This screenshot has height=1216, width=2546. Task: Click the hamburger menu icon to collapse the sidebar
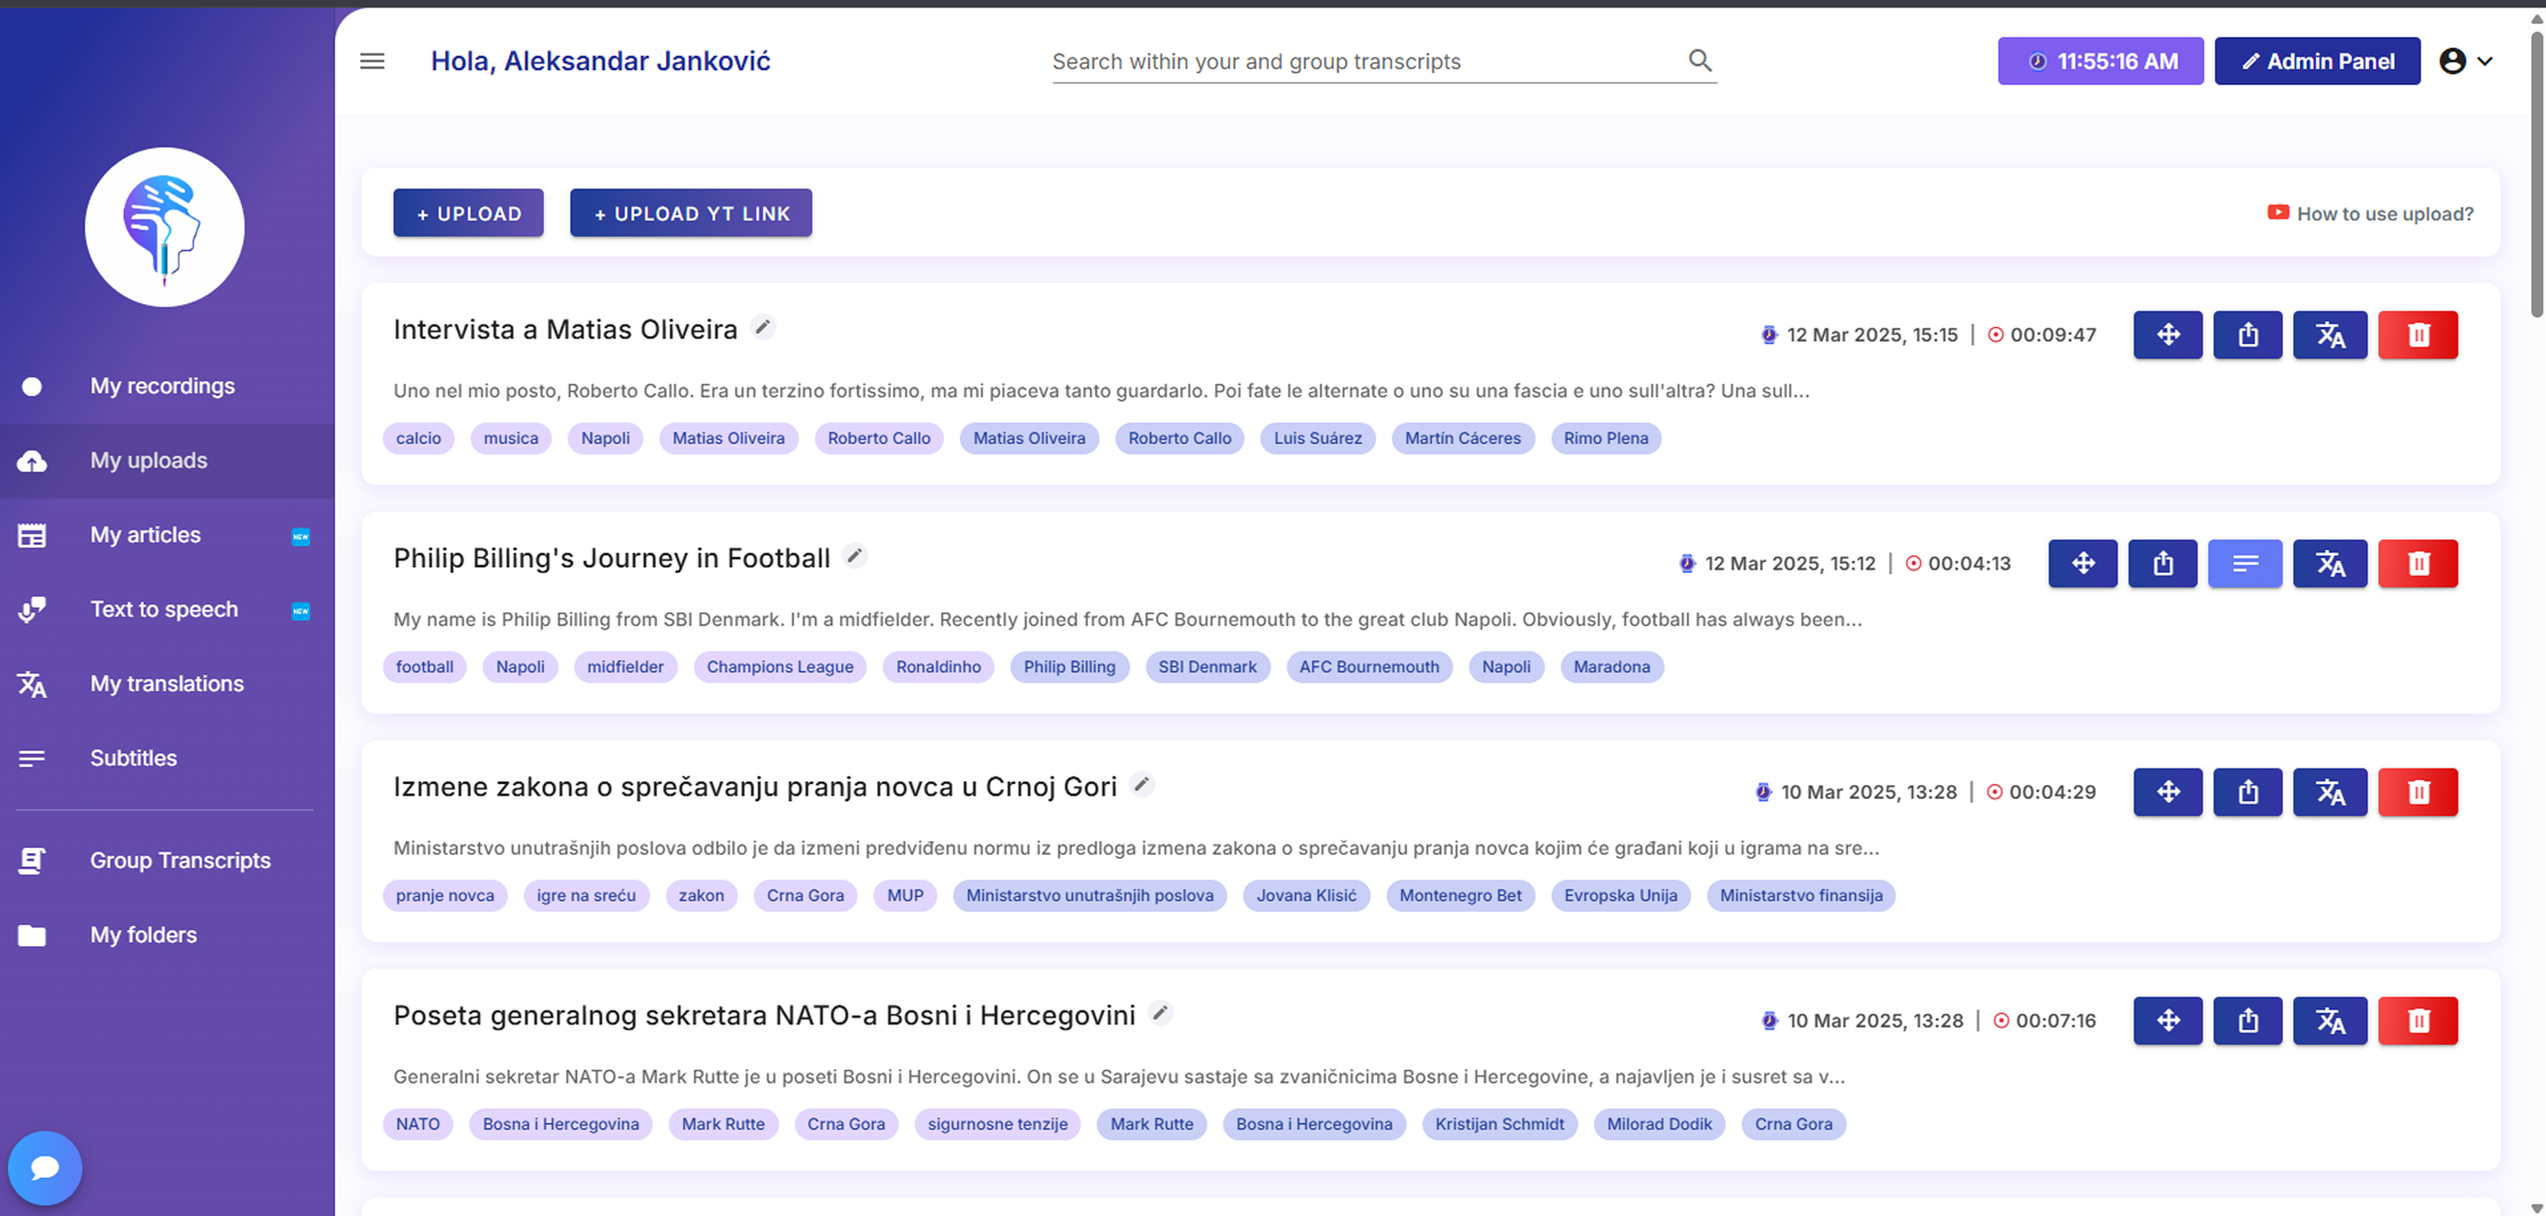click(372, 61)
